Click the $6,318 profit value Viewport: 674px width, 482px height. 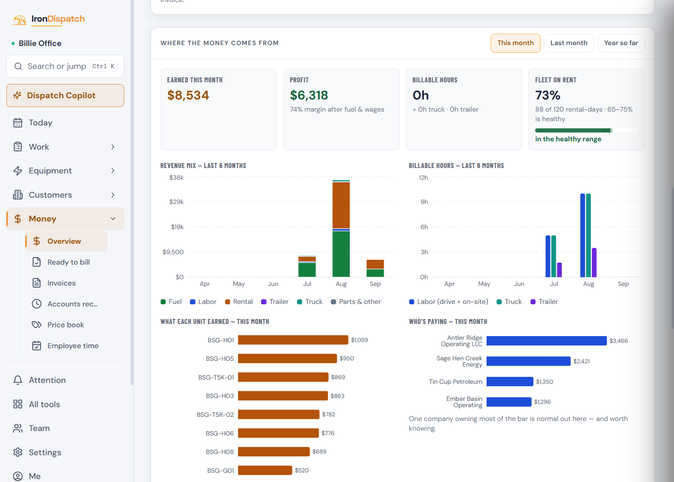pyautogui.click(x=309, y=95)
